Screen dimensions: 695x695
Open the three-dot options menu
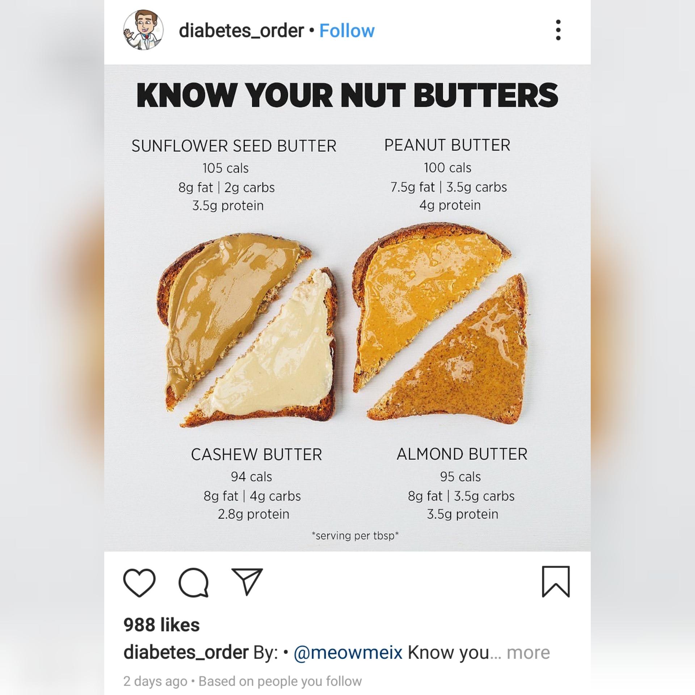click(x=558, y=30)
